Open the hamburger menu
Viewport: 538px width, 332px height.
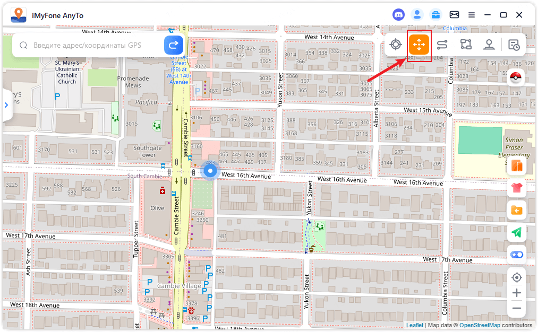[x=472, y=15]
